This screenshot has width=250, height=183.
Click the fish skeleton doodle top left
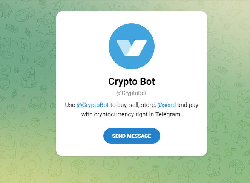point(11,28)
